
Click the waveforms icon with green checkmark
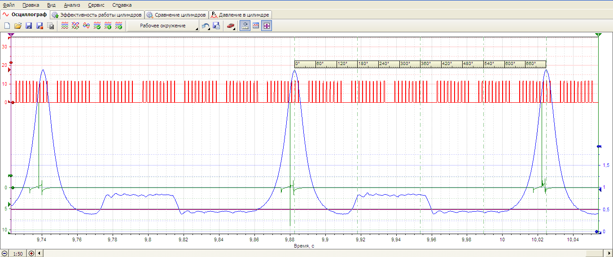coord(97,26)
